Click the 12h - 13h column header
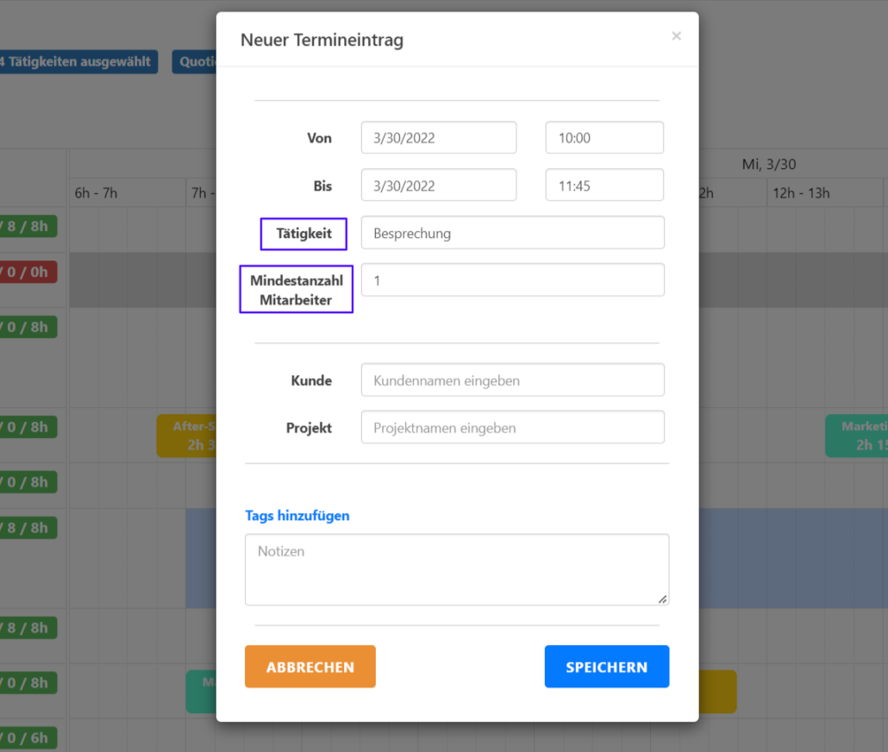The image size is (888, 752). tap(801, 193)
